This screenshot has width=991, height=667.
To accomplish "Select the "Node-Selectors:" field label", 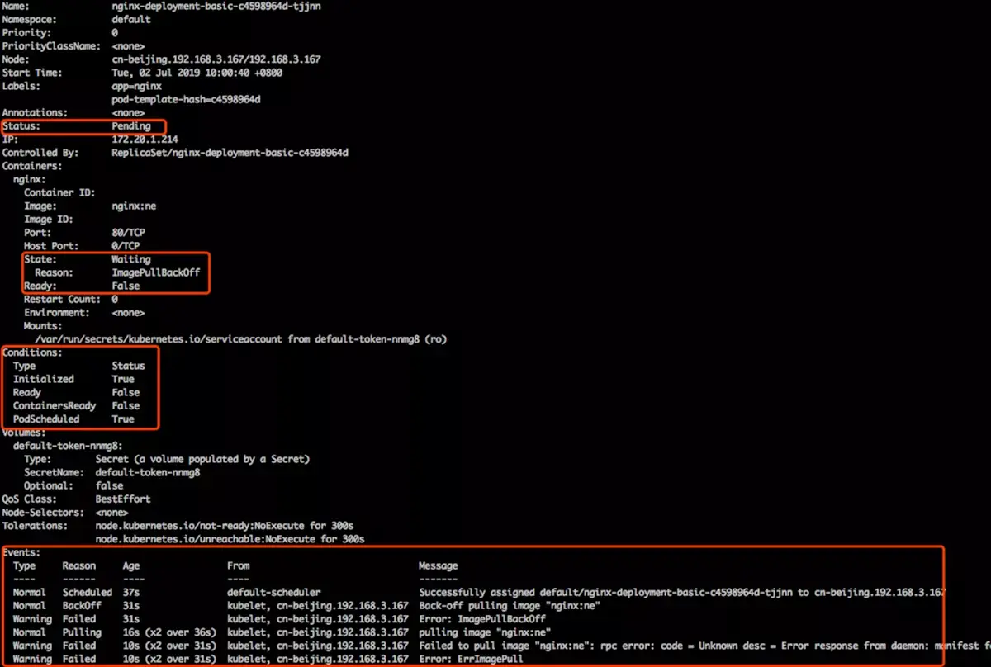I will [x=43, y=512].
